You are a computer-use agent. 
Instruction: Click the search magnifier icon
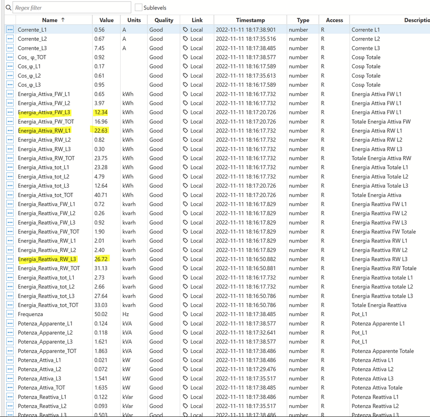pyautogui.click(x=8, y=8)
